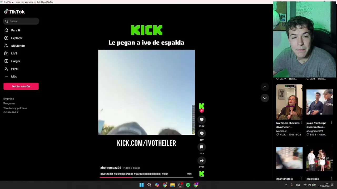Open the first Chrome taskbar icon
This screenshot has height=189, width=337.
click(165, 185)
